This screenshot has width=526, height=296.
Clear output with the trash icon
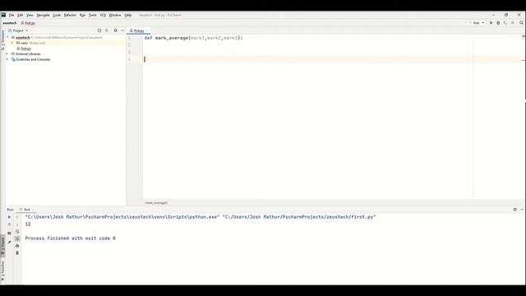(17, 252)
